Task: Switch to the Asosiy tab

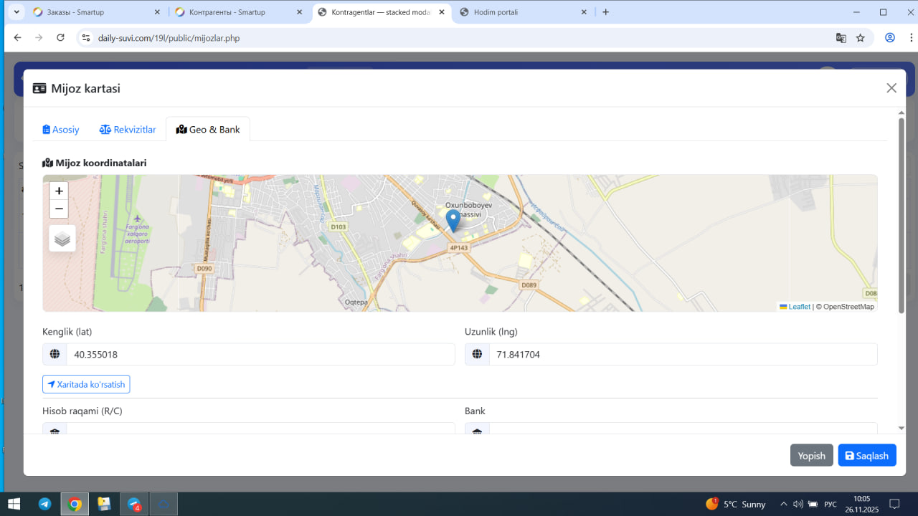Action: pyautogui.click(x=61, y=130)
